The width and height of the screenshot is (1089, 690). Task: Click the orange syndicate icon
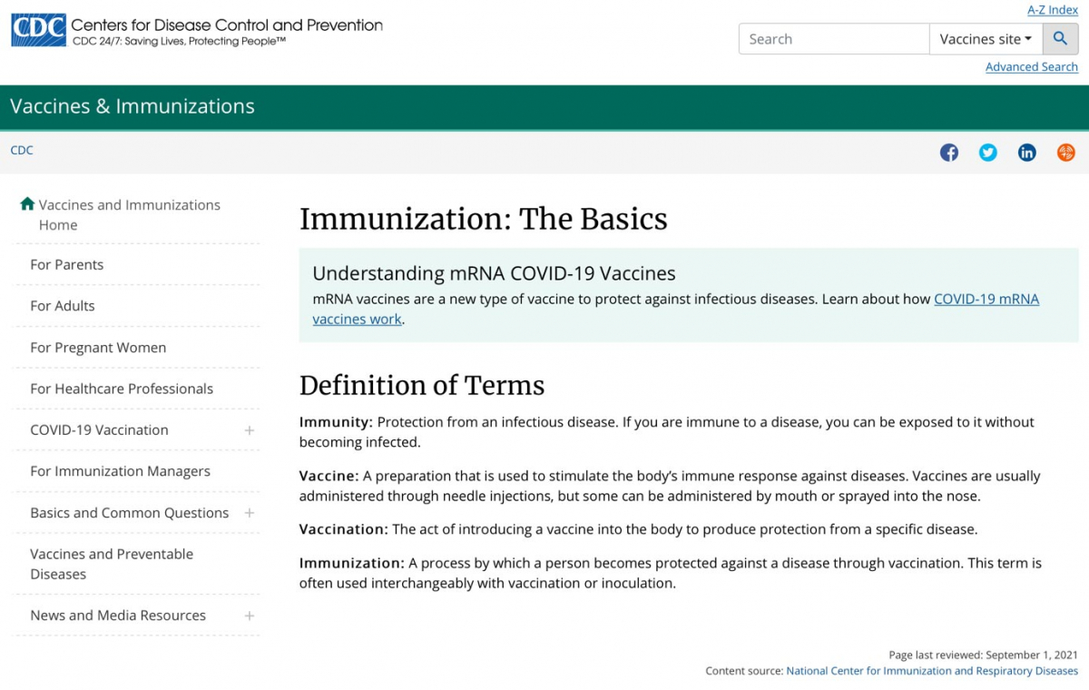coord(1066,153)
